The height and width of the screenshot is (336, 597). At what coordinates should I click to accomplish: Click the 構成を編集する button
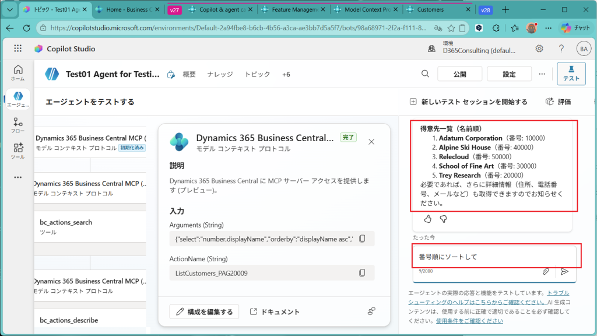pyautogui.click(x=205, y=311)
